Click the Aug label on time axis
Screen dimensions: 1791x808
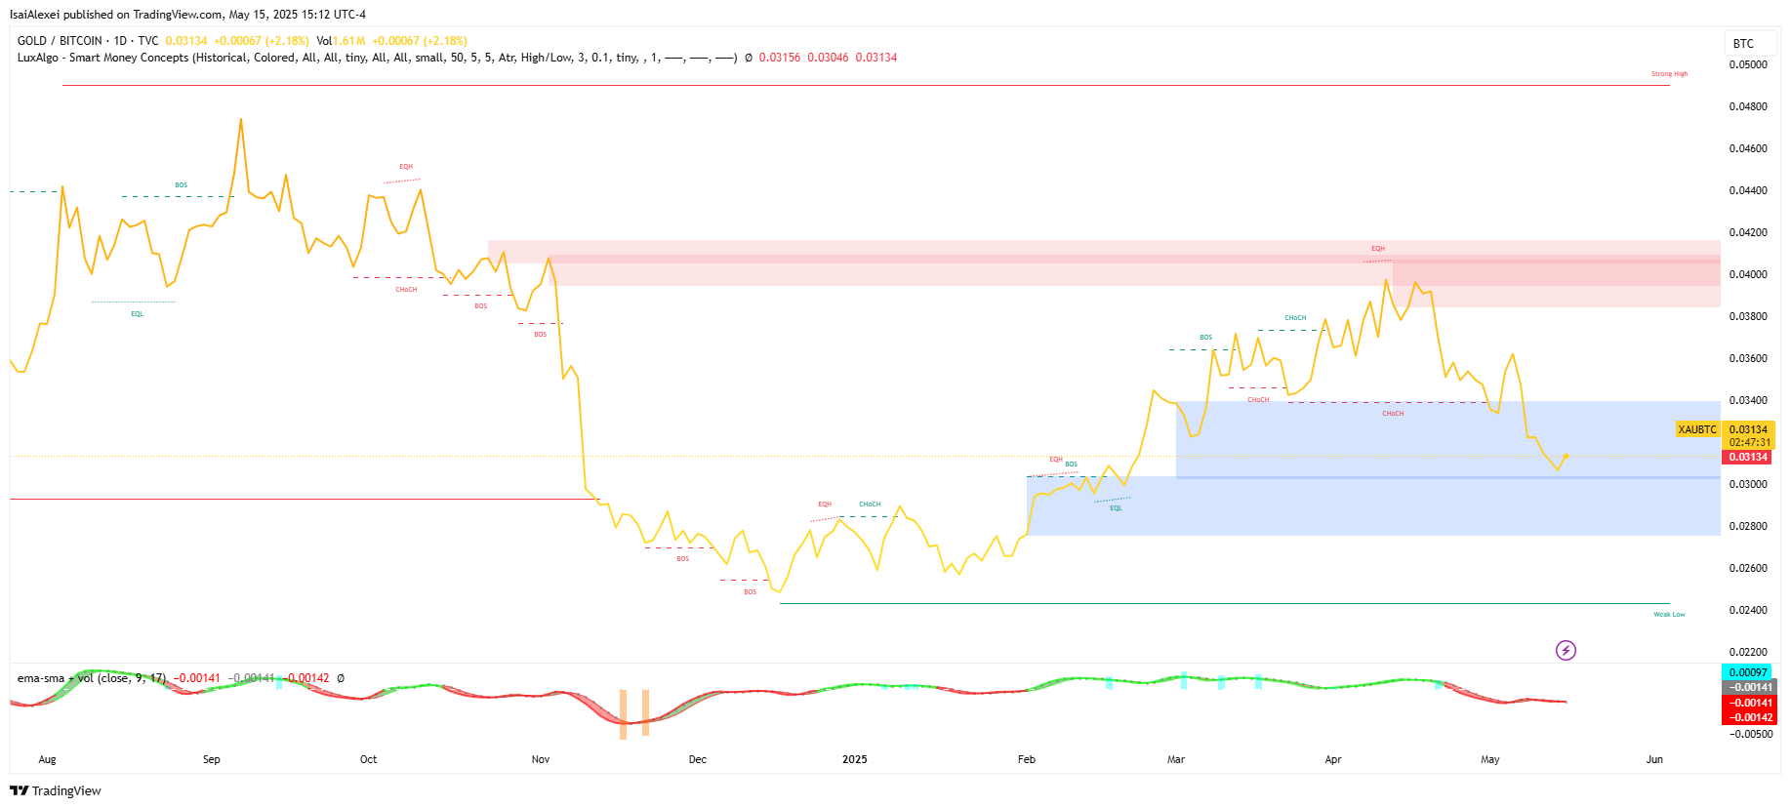click(x=48, y=760)
